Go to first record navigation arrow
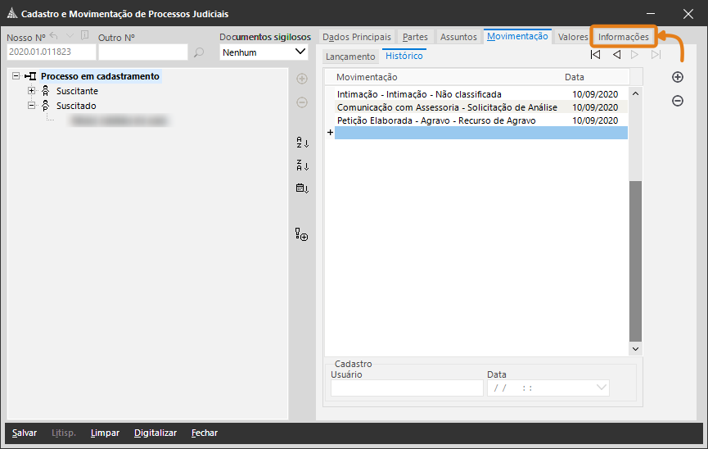 coord(595,55)
